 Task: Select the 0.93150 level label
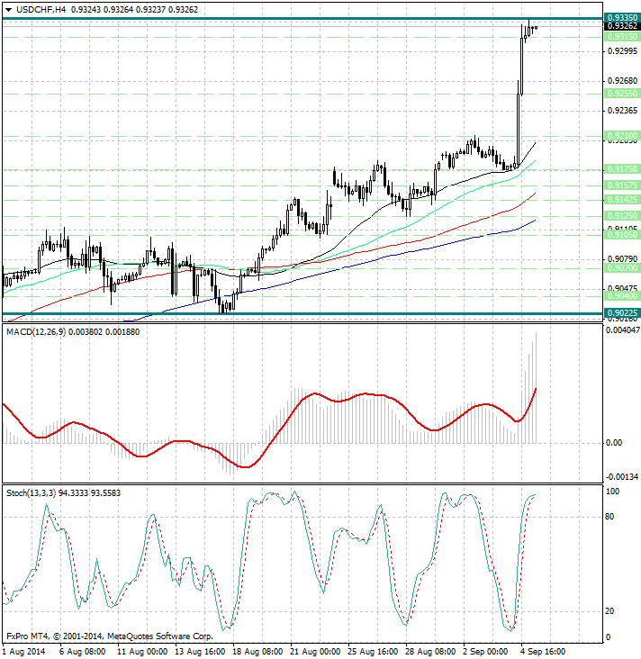coord(622,37)
